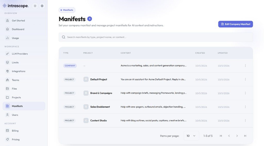Image resolution: width=264 pixels, height=146 pixels.
Task: Click content starting 'Help with one-pagers'
Action: pyautogui.click(x=153, y=107)
